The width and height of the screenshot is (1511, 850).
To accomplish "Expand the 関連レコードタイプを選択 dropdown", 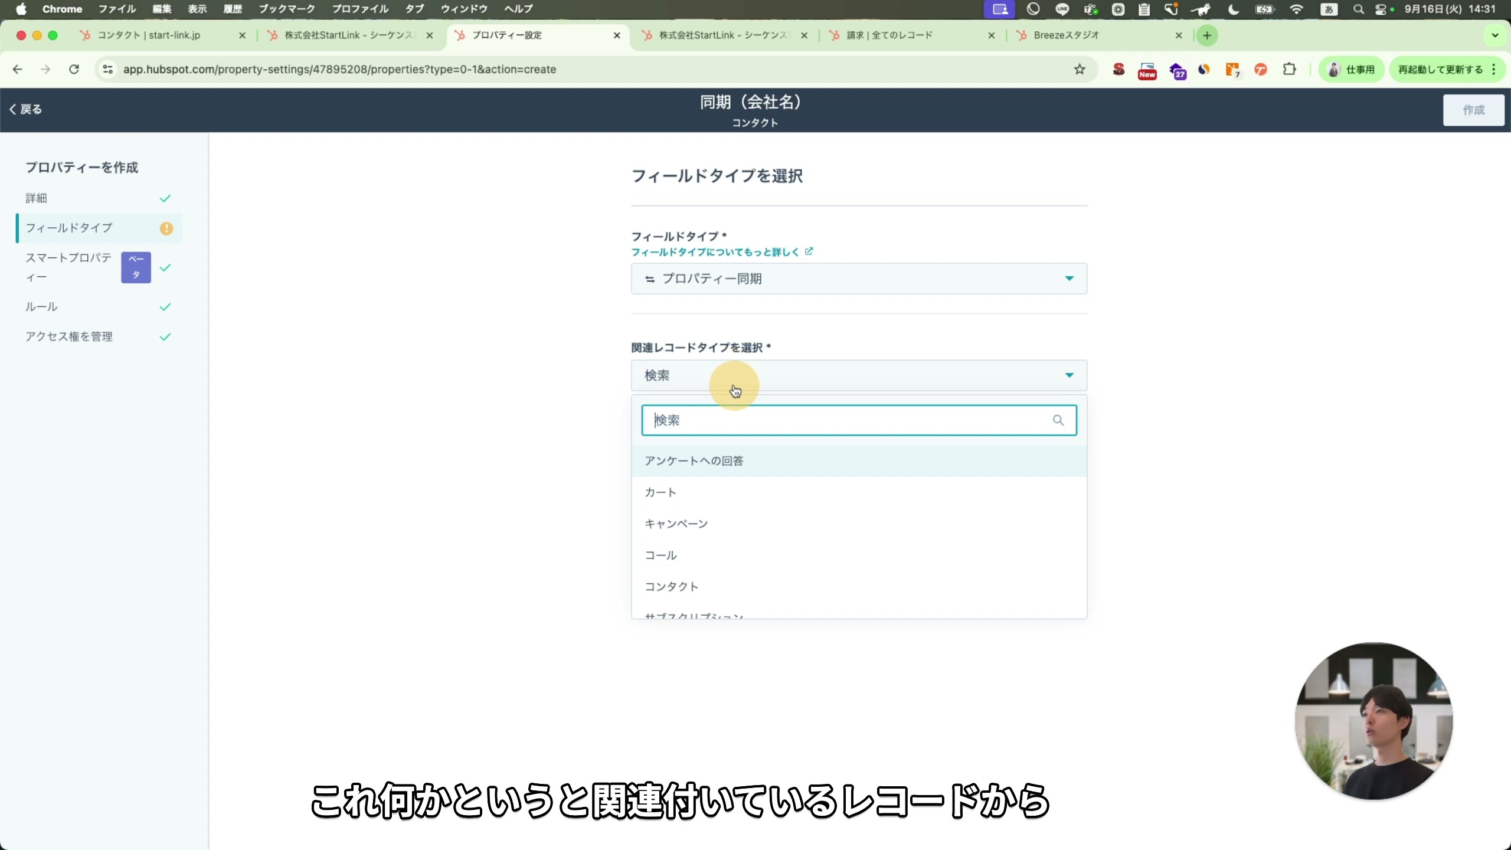I will point(1069,375).
